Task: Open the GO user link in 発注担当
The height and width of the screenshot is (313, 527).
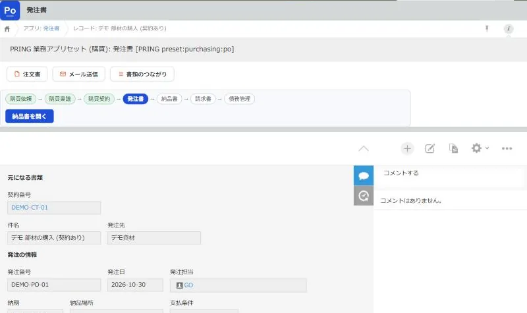Action: pos(188,285)
